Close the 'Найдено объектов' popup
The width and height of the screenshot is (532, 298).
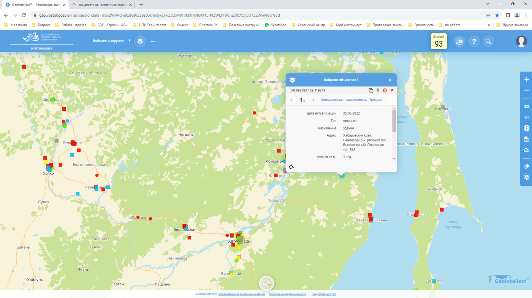(x=390, y=80)
